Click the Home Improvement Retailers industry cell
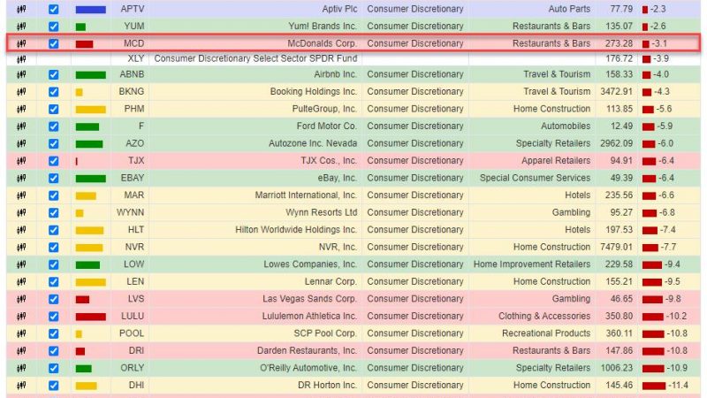This screenshot has height=398, width=707. pos(532,264)
